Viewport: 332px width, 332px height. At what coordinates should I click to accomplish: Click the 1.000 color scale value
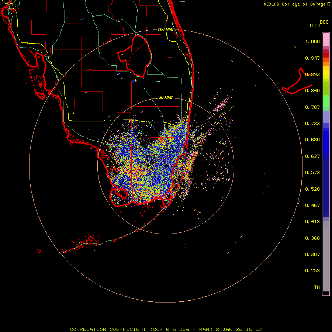[x=312, y=41]
